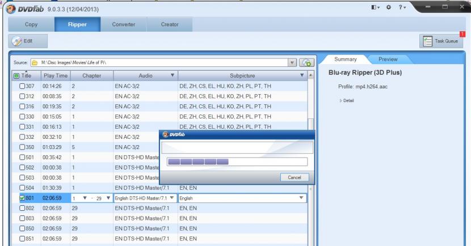
Task: Switch to the Ripper tab
Action: click(77, 24)
